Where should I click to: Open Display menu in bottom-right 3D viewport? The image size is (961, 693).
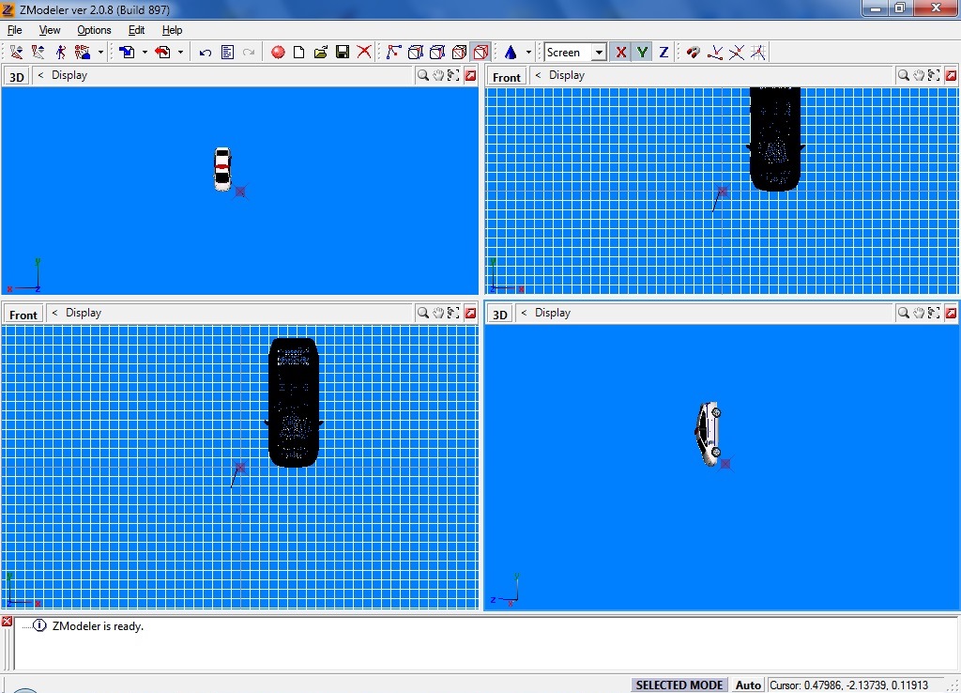(x=552, y=312)
